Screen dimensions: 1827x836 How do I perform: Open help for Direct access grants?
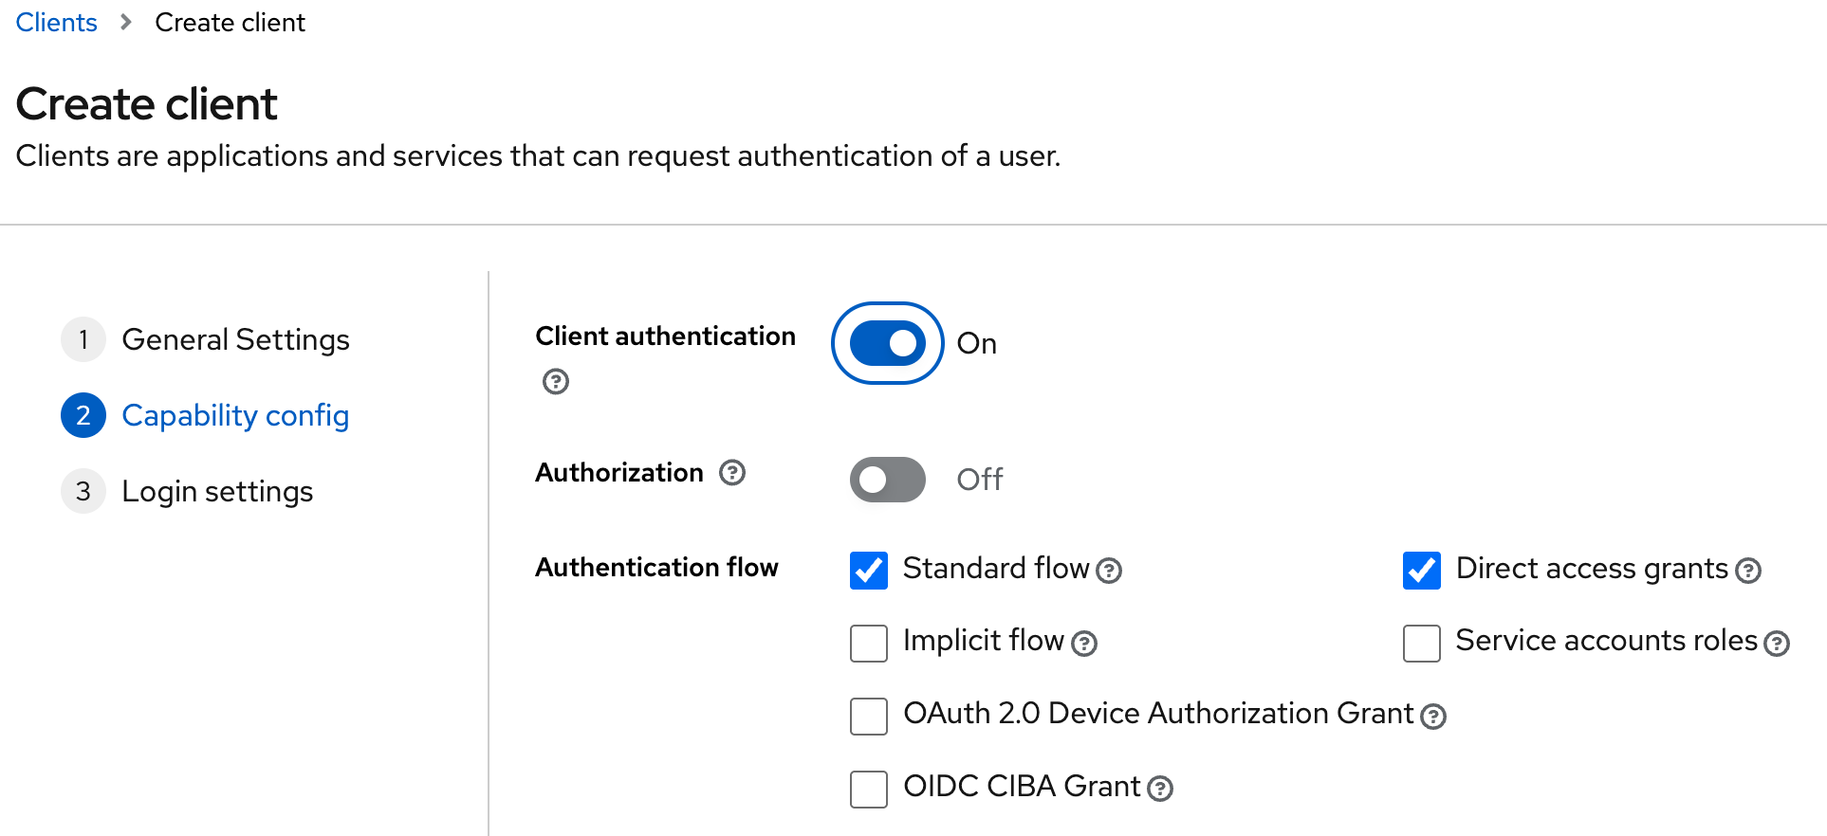click(x=1748, y=571)
